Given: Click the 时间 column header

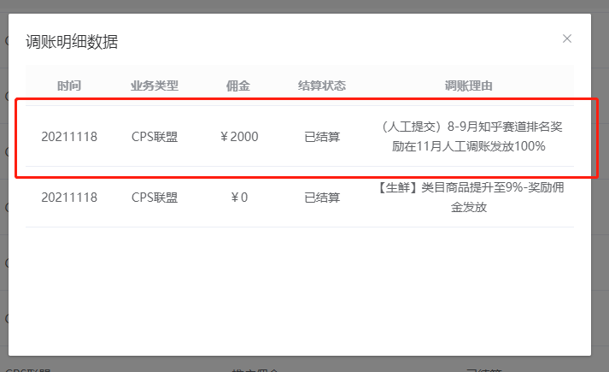Looking at the screenshot, I should [x=69, y=86].
